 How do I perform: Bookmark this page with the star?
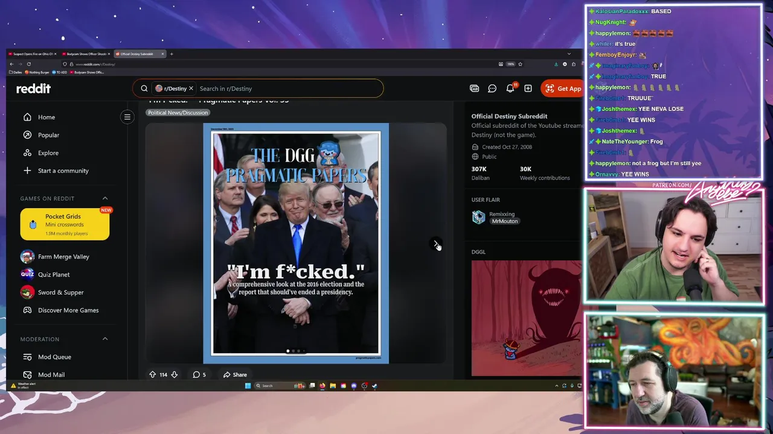point(520,64)
